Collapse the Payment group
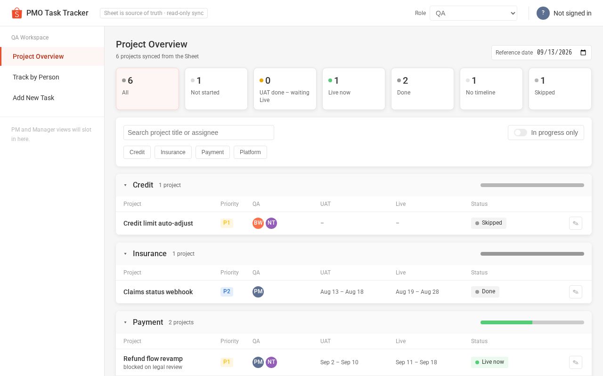This screenshot has height=376, width=603. (x=125, y=322)
